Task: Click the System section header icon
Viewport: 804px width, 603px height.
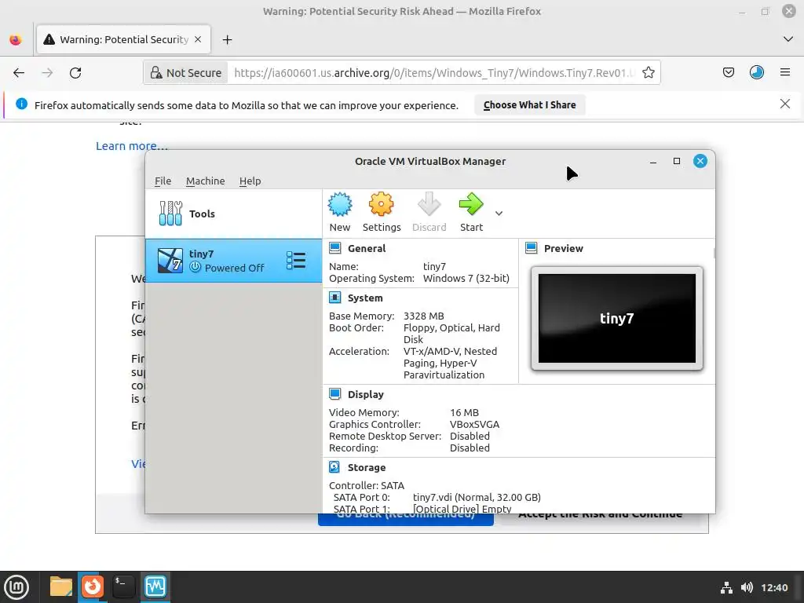Action: 334,298
